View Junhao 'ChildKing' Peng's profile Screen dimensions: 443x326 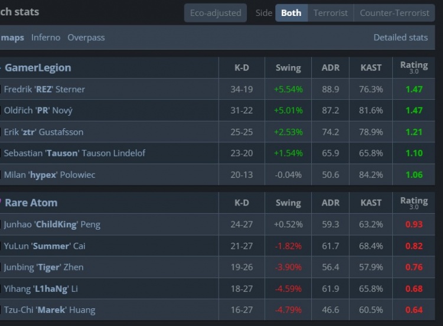(52, 224)
